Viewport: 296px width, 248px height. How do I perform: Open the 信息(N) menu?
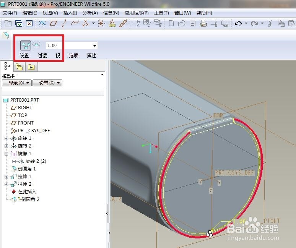[x=111, y=13]
